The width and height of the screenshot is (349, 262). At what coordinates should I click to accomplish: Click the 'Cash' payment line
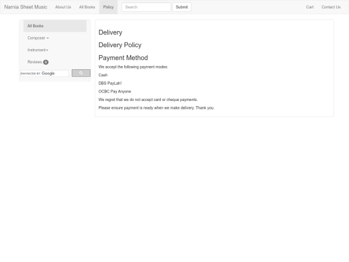coord(103,75)
